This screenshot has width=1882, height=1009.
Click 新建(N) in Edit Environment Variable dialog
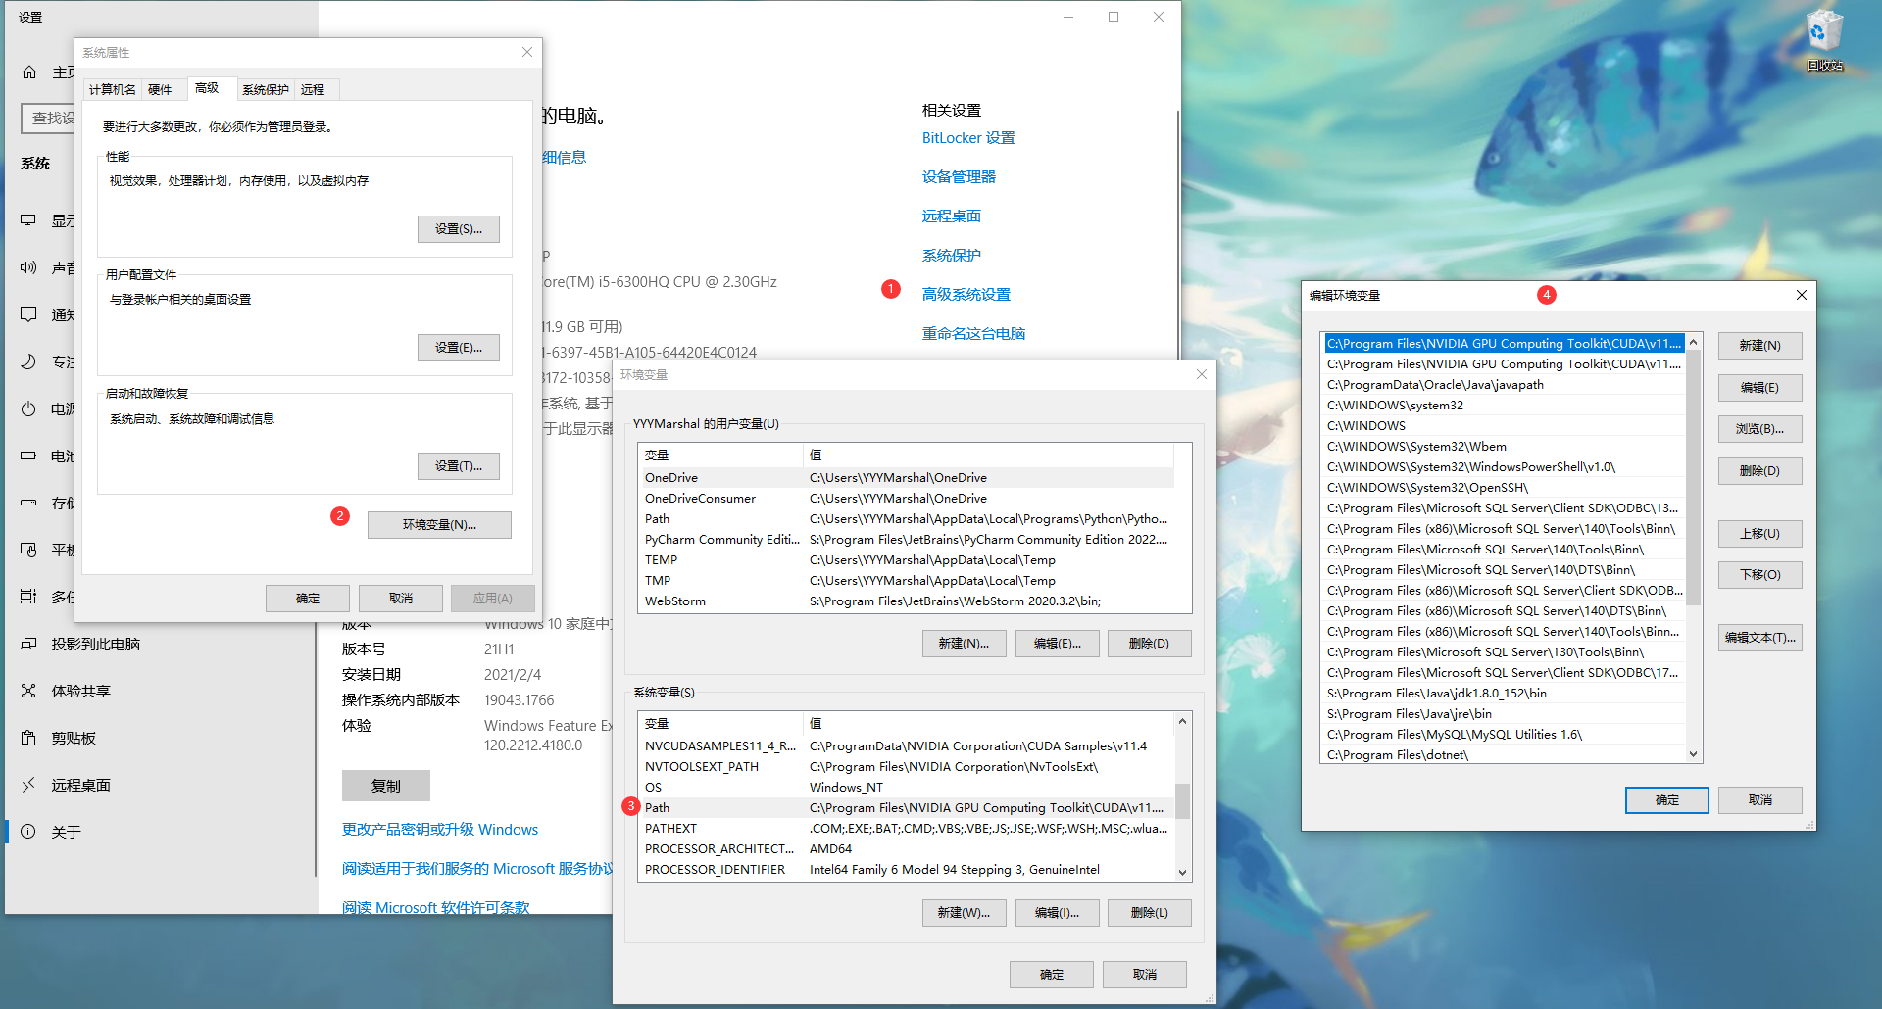pos(1759,346)
